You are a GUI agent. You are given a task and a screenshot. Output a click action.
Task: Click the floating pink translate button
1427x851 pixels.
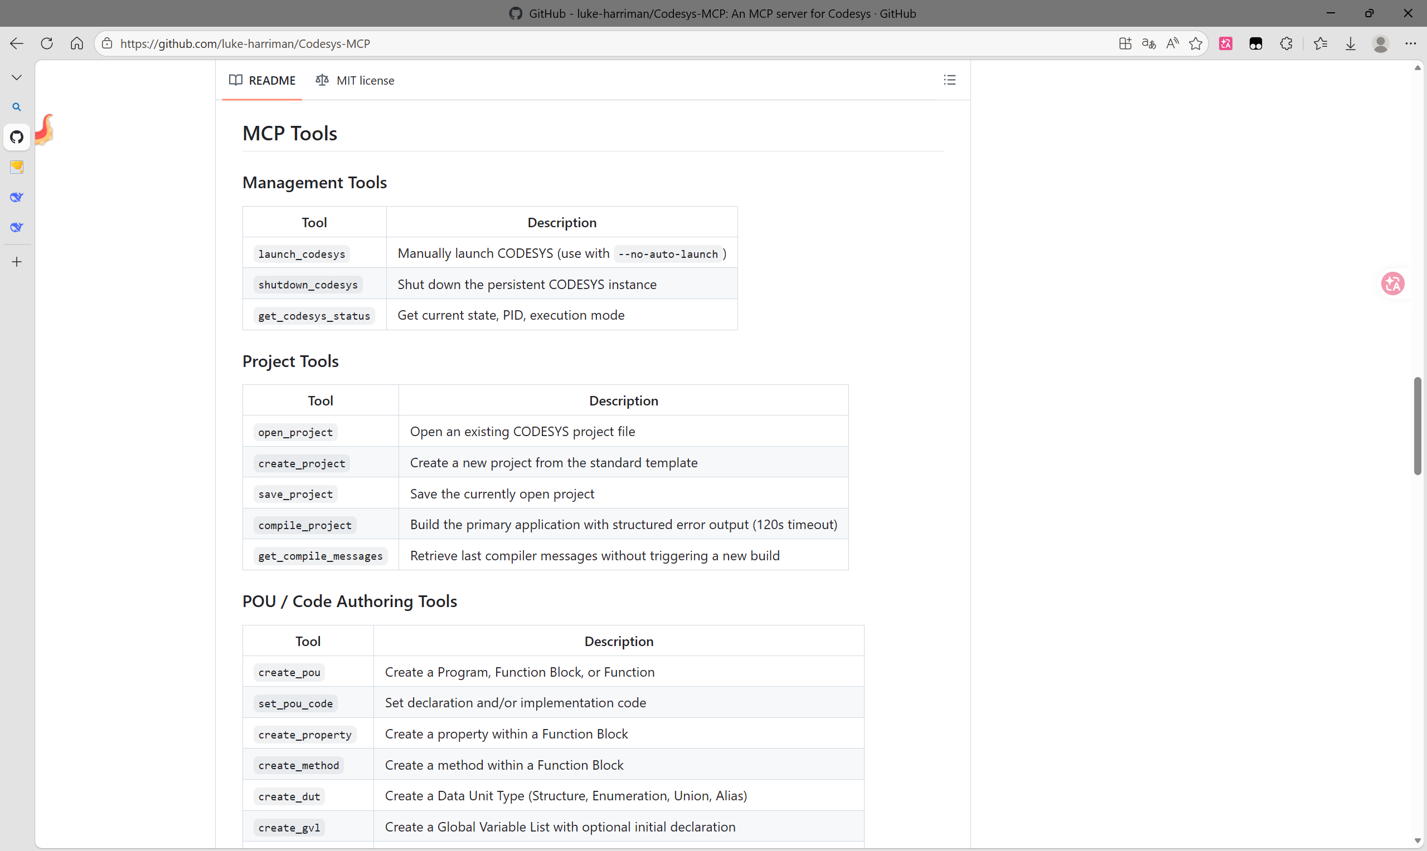(1392, 283)
